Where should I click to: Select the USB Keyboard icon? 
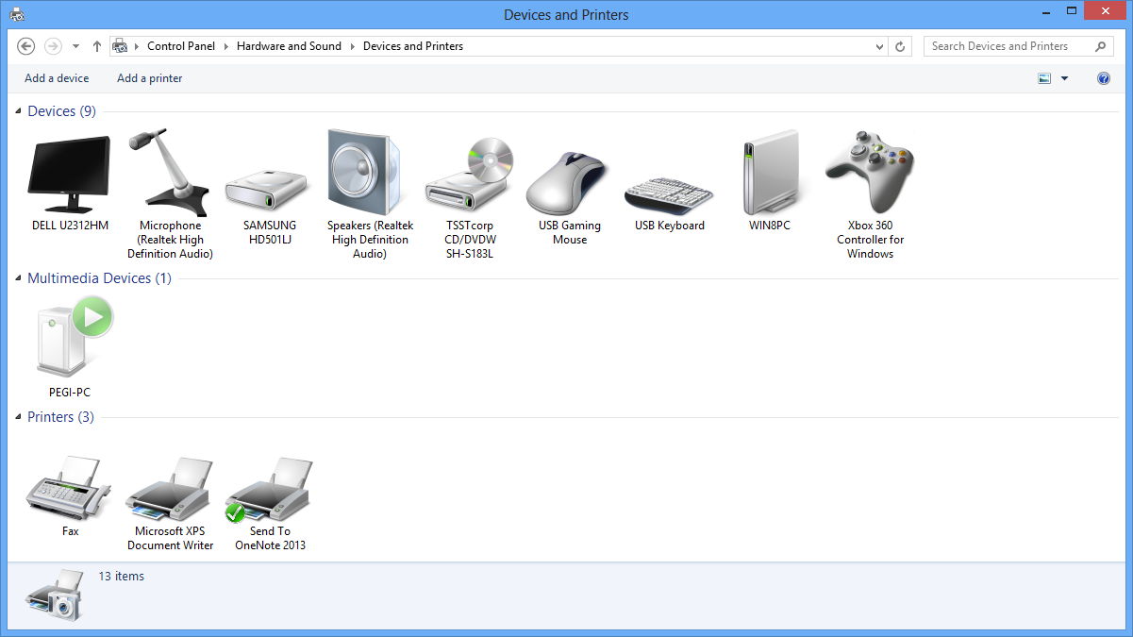pyautogui.click(x=670, y=193)
